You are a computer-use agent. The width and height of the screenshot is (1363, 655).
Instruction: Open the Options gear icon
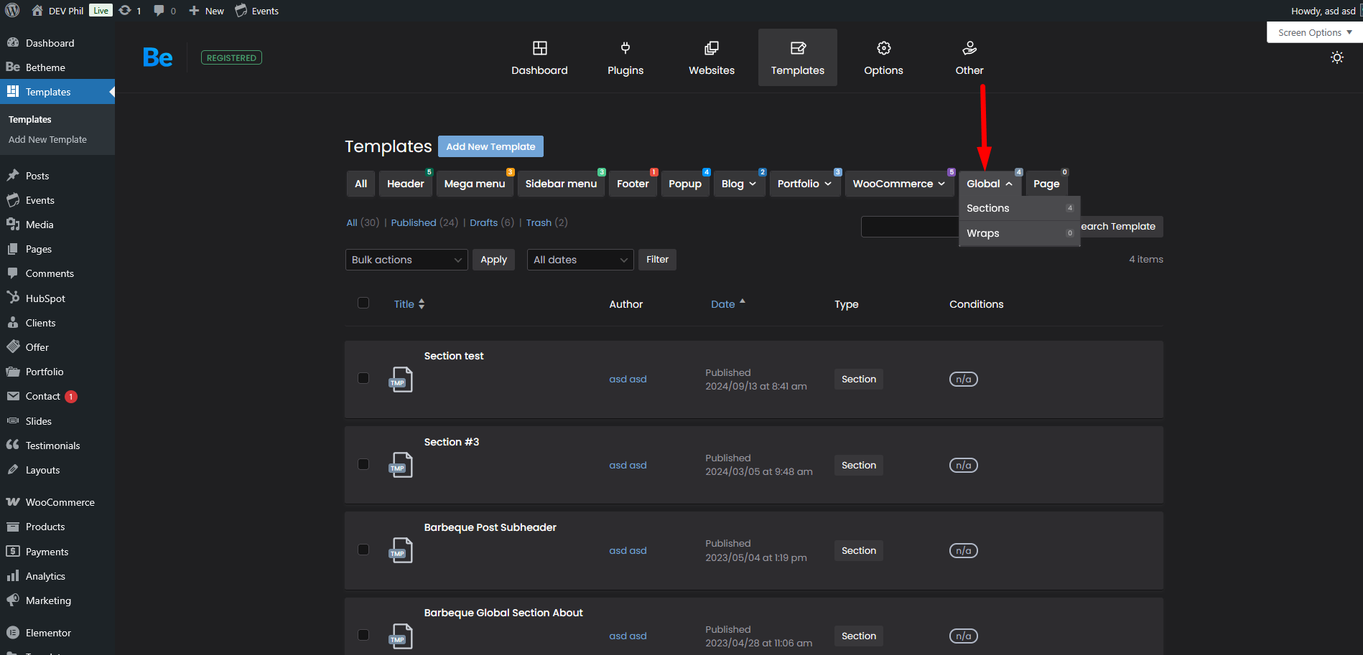click(884, 48)
